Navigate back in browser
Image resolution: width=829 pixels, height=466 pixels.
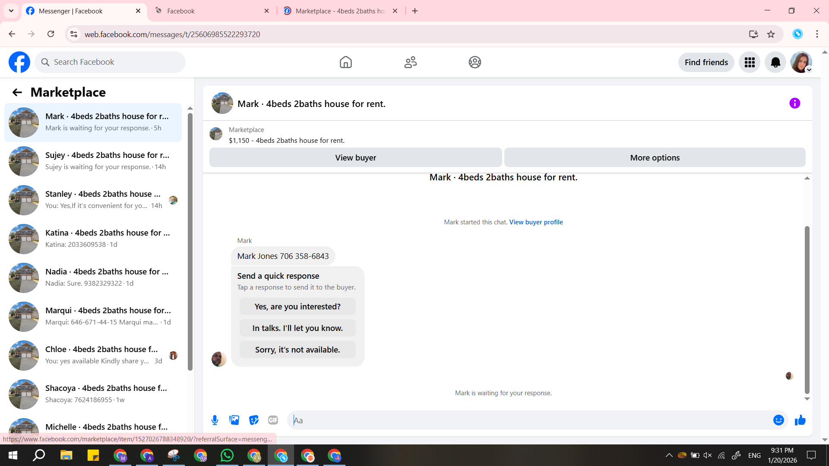[x=12, y=34]
